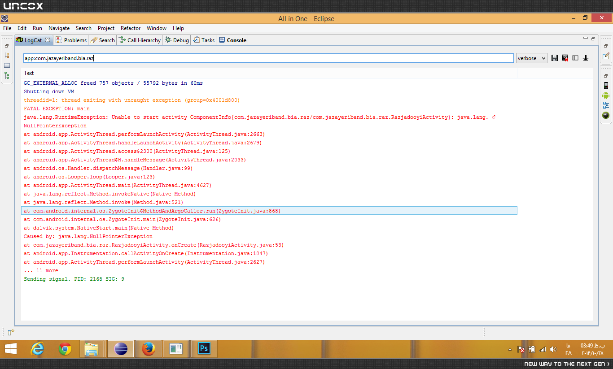The height and width of the screenshot is (369, 613).
Task: Click the volume speaker tray icon
Action: 553,349
